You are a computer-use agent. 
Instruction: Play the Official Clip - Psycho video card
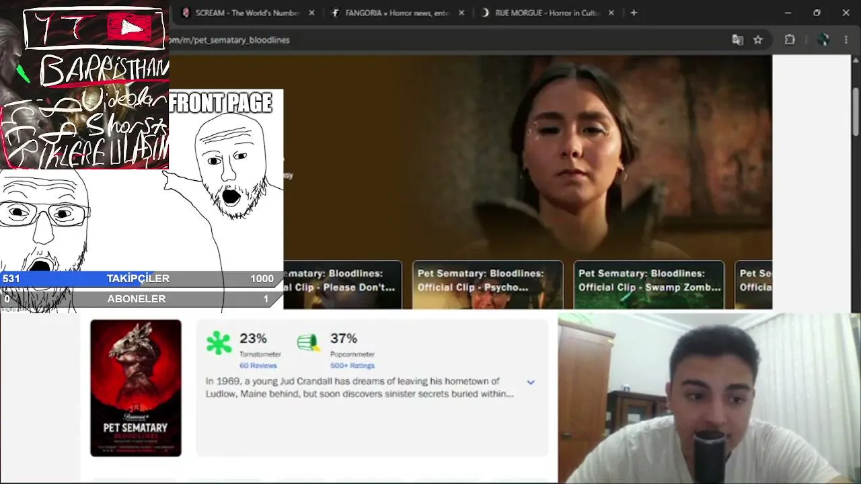coord(488,284)
